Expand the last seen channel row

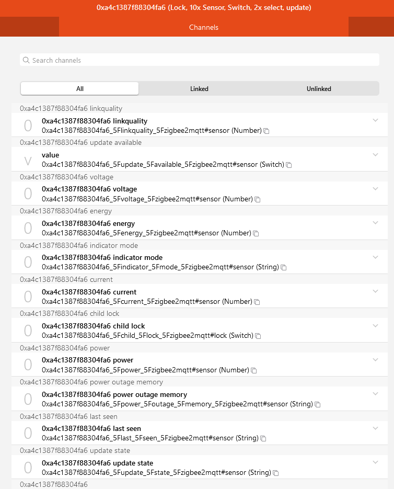(375, 428)
